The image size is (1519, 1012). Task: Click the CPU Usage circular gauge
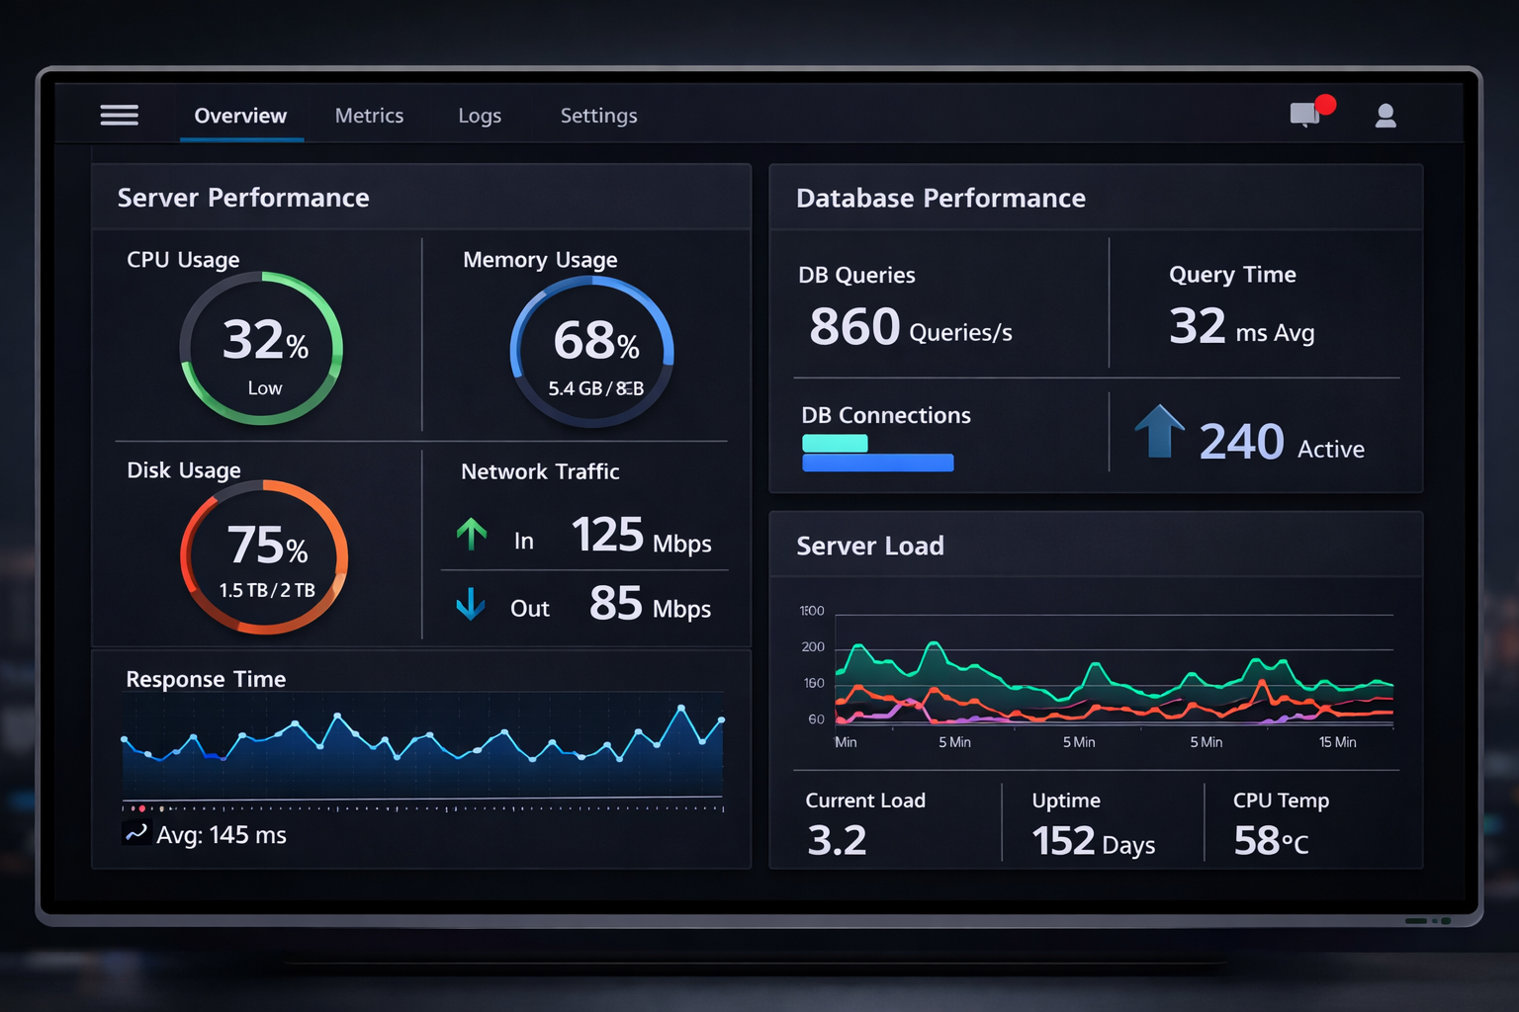[x=261, y=351]
